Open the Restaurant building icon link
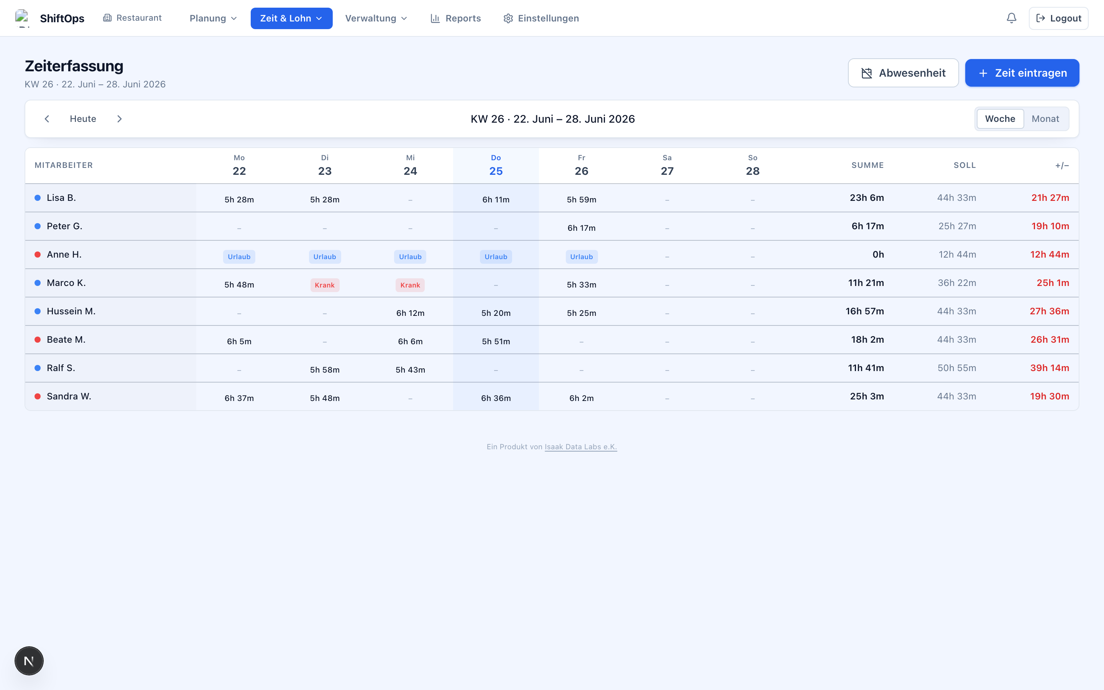This screenshot has width=1104, height=690. click(x=107, y=18)
